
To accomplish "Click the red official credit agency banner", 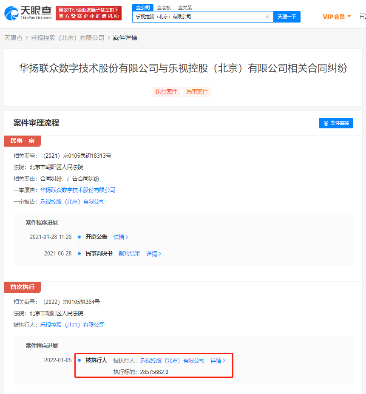I will (88, 13).
